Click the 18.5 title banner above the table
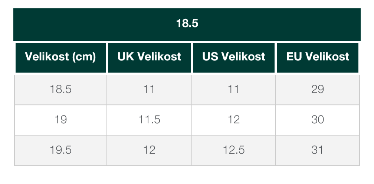The height and width of the screenshot is (184, 374). pos(187,24)
